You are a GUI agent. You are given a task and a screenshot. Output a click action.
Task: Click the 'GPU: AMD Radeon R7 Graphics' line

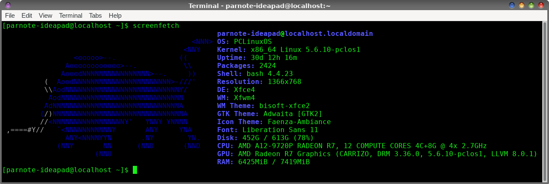(377, 154)
